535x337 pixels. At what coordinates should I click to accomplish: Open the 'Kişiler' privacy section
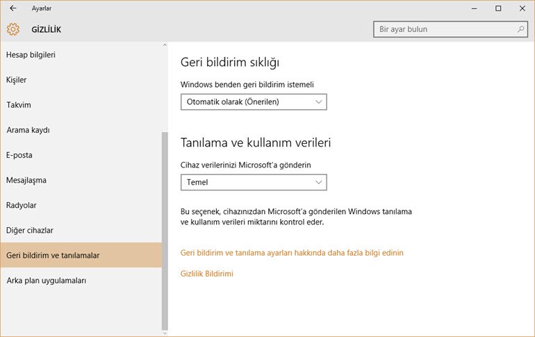(17, 80)
